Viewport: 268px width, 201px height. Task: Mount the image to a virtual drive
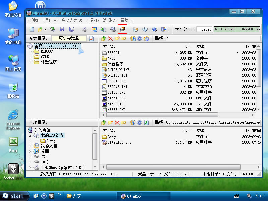[113, 29]
